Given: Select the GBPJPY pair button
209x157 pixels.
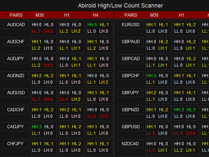Looking at the screenshot, I should (130, 93).
